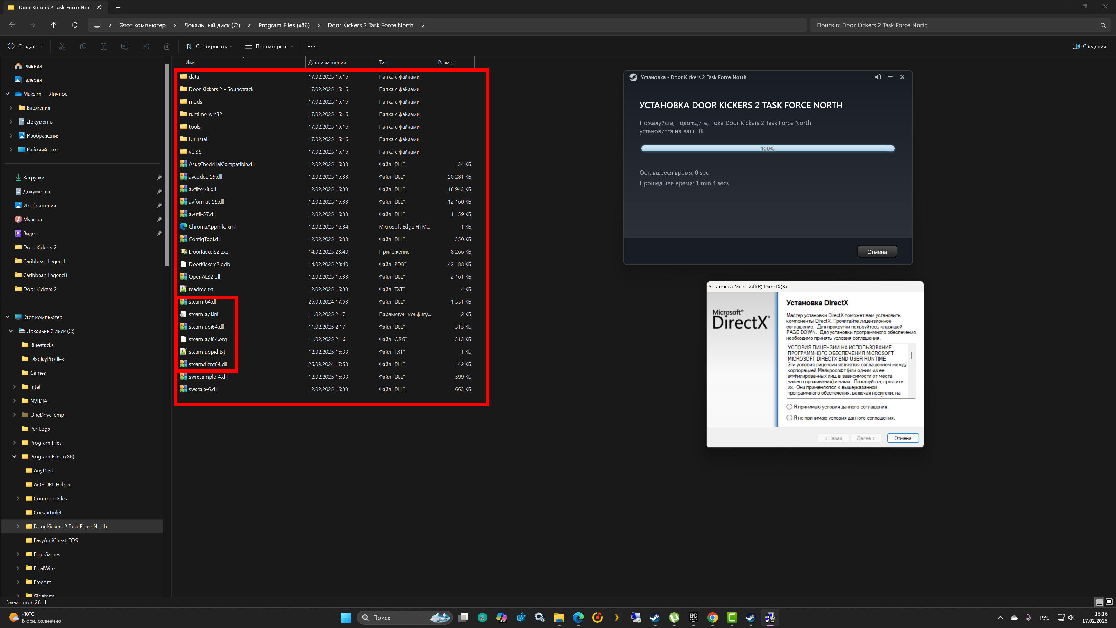Click the Copy toolbar icon
This screenshot has width=1116, height=628.
83,47
